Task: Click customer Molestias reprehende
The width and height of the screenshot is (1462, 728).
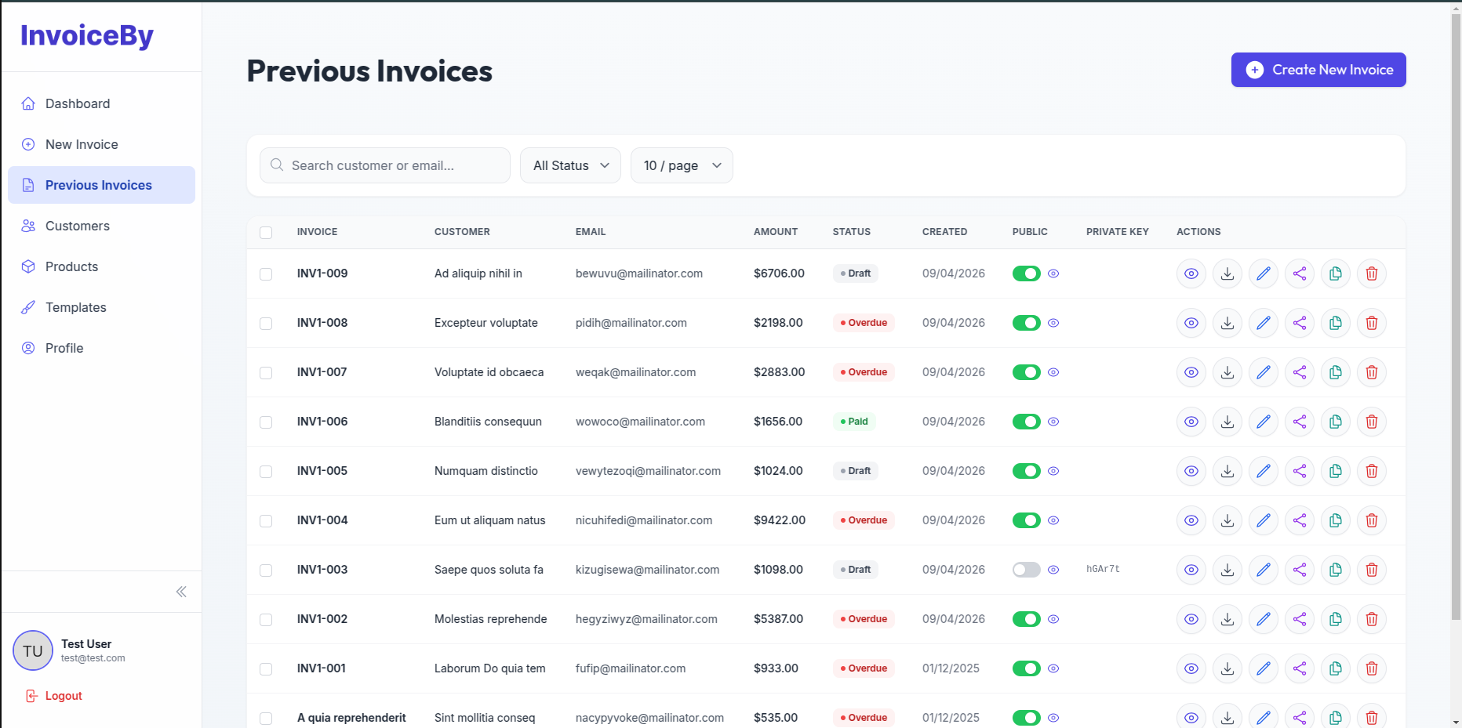Action: click(x=491, y=619)
